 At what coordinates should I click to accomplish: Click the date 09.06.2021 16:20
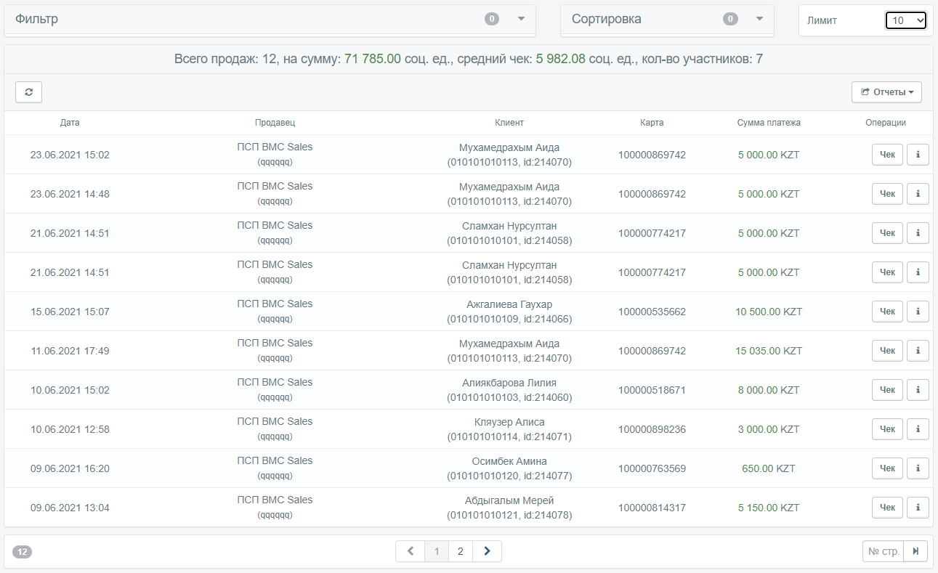(x=70, y=468)
